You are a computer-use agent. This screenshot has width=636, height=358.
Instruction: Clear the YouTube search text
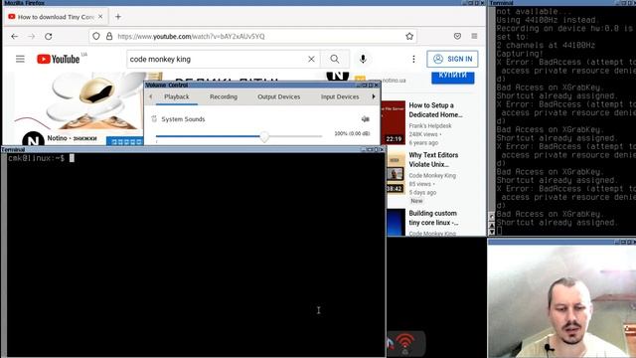[311, 59]
